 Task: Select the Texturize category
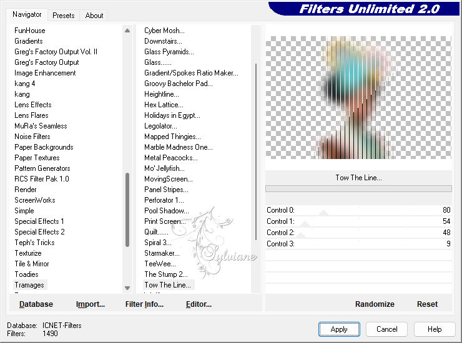click(28, 253)
